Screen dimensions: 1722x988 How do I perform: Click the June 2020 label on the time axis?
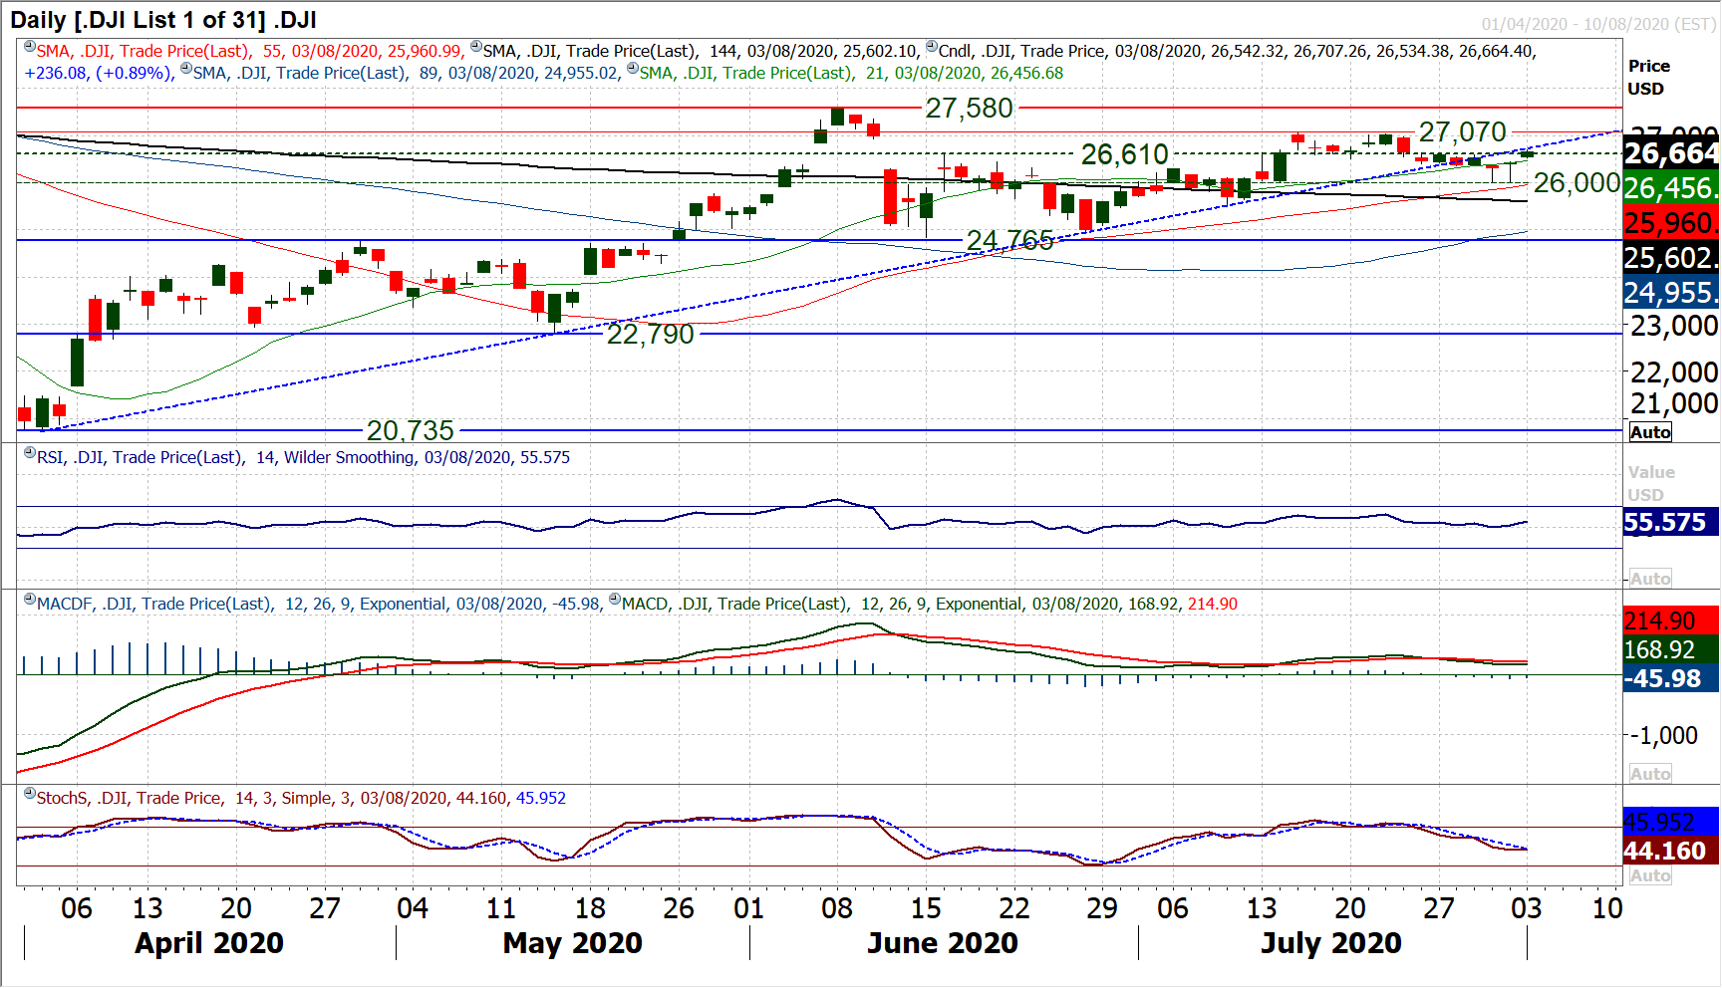coord(943,942)
